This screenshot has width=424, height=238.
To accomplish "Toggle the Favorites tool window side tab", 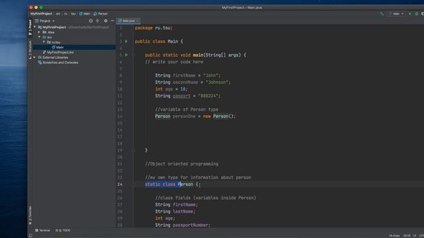I will click(30, 216).
